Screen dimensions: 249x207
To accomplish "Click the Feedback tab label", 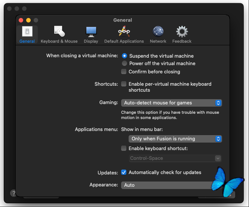I will click(182, 41).
